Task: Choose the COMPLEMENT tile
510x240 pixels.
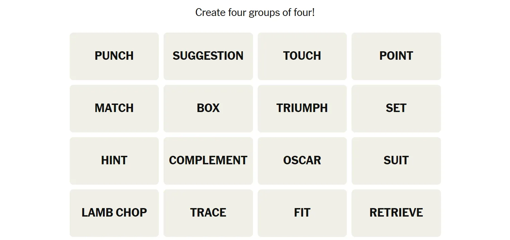Action: pyautogui.click(x=208, y=161)
